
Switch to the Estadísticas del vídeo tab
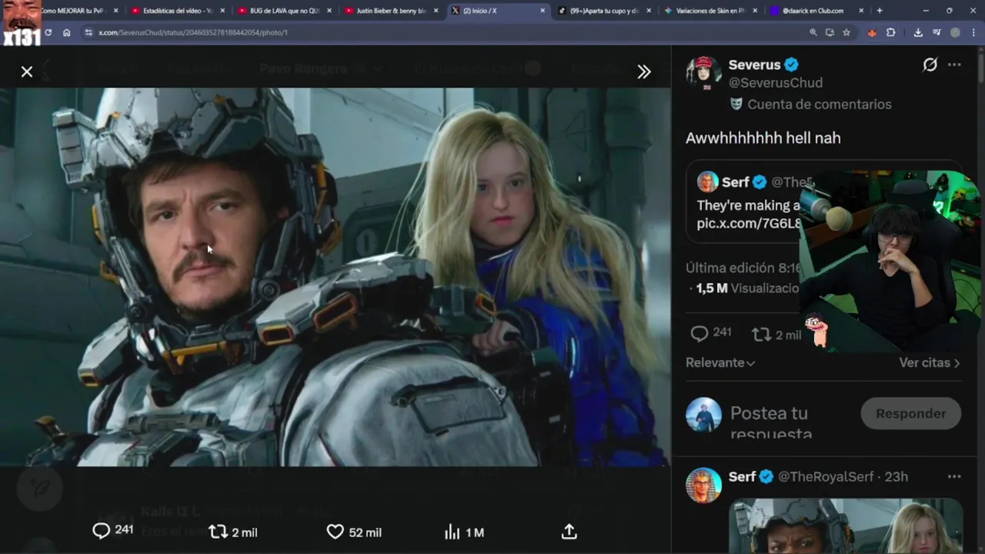[x=177, y=11]
